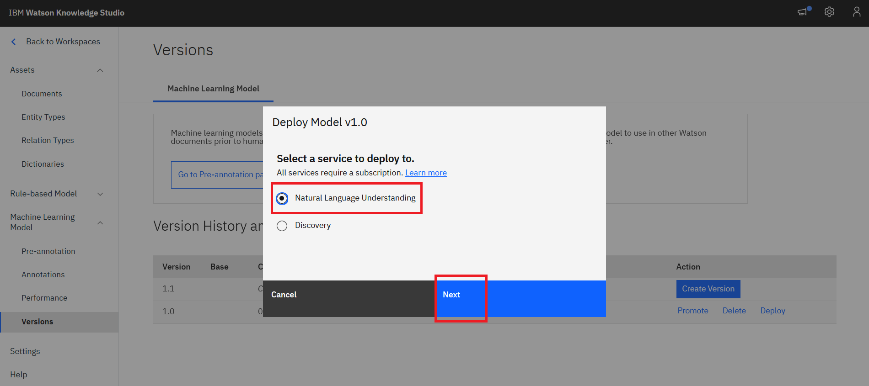
Task: Click version 1.0 cell in the table
Action: pyautogui.click(x=168, y=312)
